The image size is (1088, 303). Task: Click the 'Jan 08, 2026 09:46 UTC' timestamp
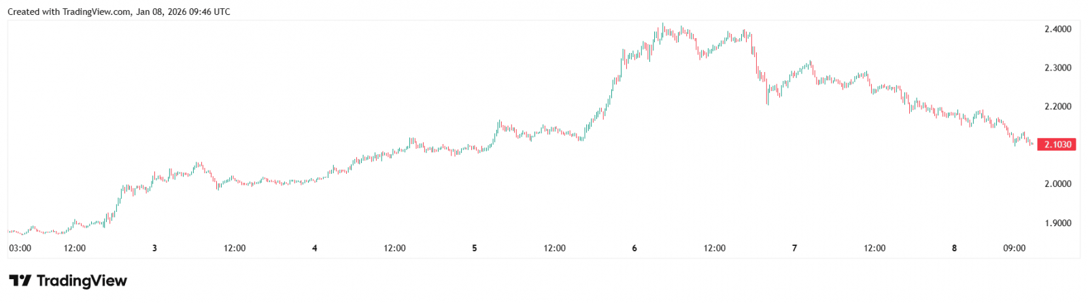tap(183, 12)
